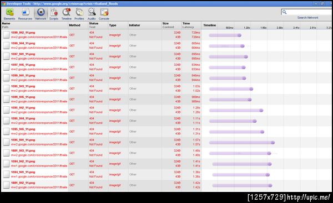Viewport: 333px width, 203px height.
Task: Click file icon of 1595_944_11.png row
Action: pos(6,121)
